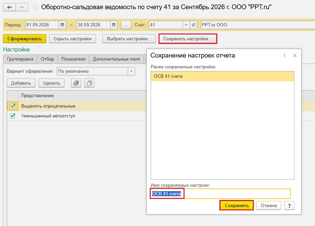Select the Уменьшенный автоотступ row text
315x226 pixels.
pyautogui.click(x=48, y=116)
